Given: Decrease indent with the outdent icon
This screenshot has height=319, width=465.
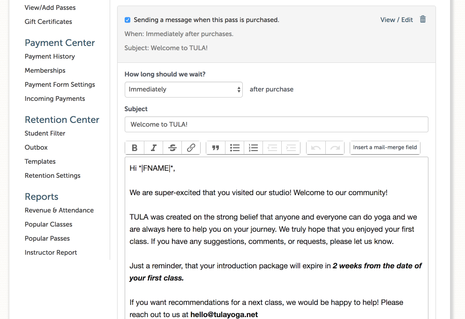Looking at the screenshot, I should coord(272,148).
